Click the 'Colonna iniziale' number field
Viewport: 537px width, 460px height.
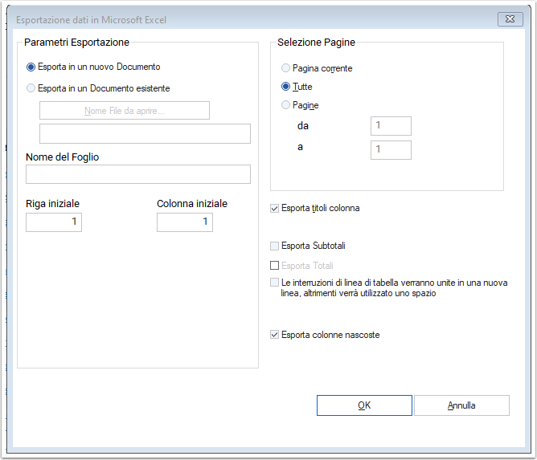(x=185, y=222)
